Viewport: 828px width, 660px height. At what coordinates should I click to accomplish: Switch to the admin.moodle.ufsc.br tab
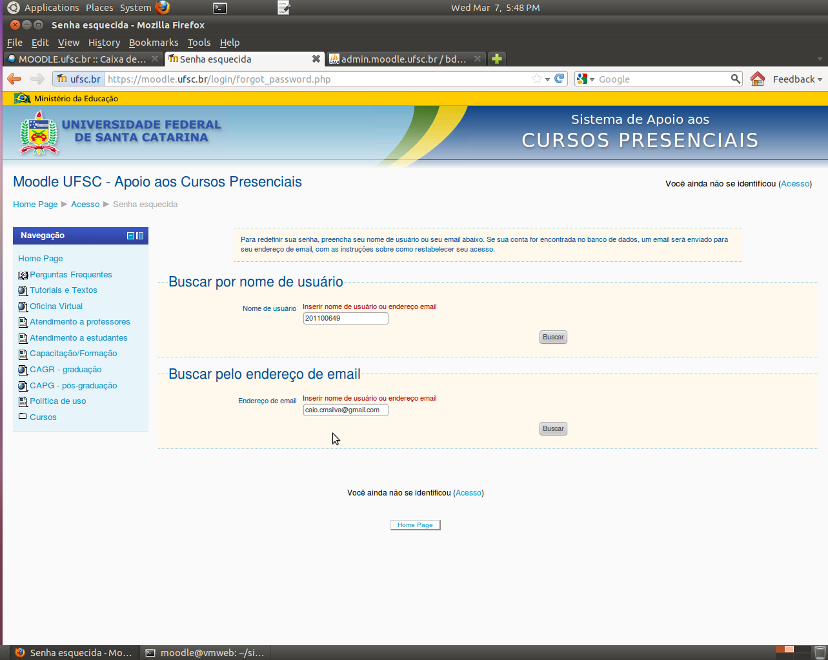(406, 59)
